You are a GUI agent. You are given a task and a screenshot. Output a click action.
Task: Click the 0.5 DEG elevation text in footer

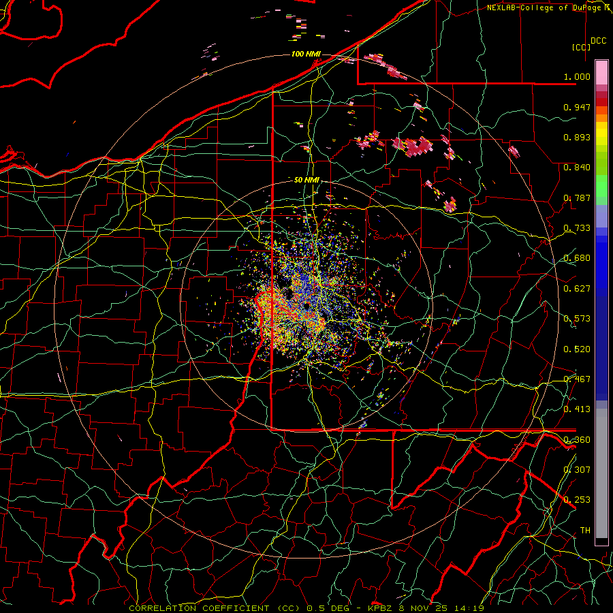(330, 608)
